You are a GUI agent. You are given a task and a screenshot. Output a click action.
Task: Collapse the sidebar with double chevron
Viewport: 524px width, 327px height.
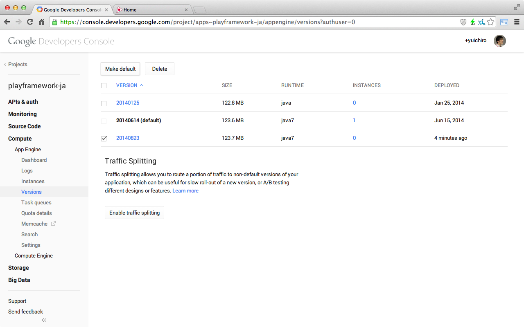click(44, 320)
